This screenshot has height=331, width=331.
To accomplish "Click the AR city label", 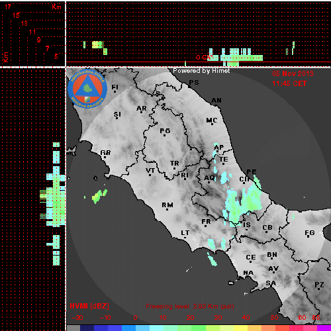I will pyautogui.click(x=142, y=109).
